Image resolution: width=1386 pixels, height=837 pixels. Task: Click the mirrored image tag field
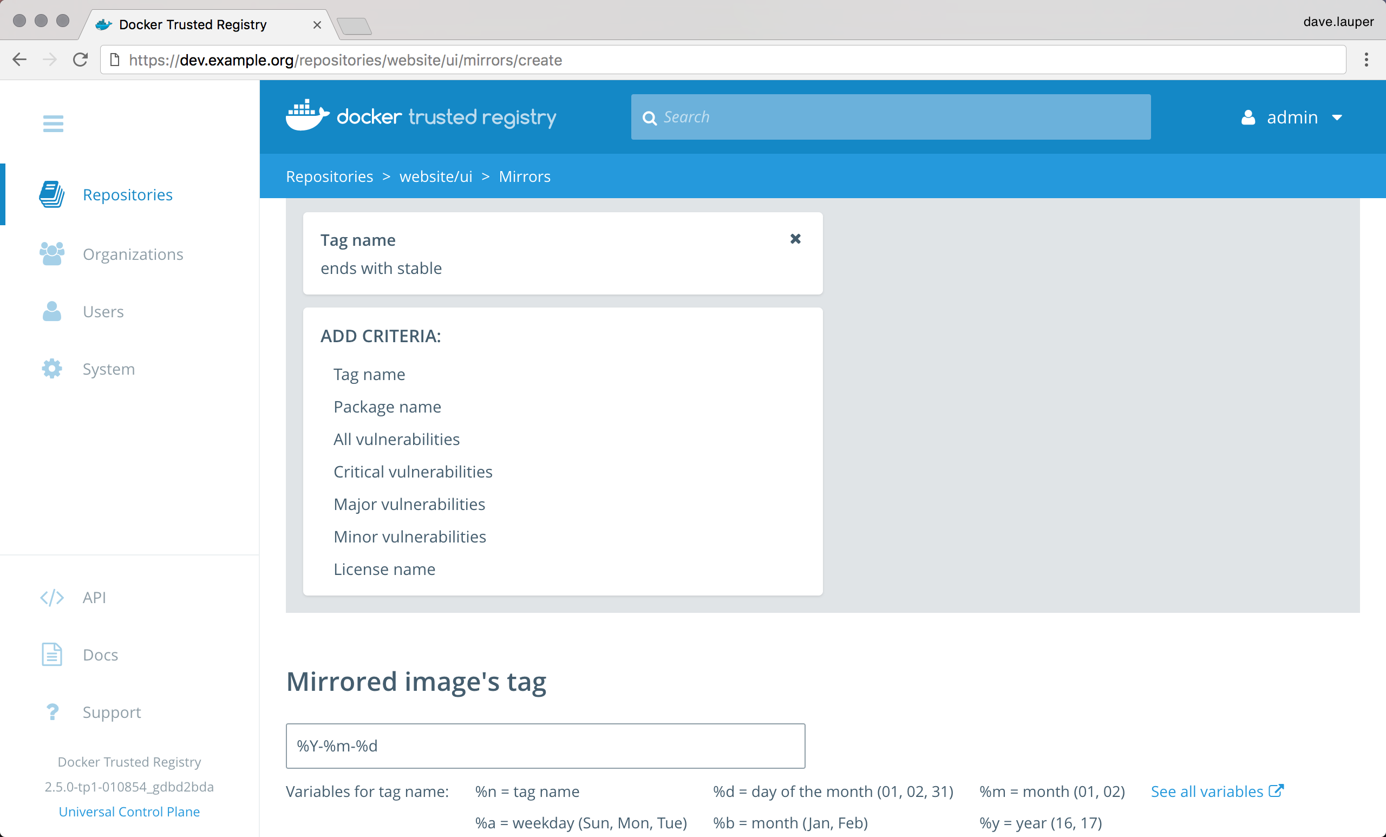click(545, 746)
